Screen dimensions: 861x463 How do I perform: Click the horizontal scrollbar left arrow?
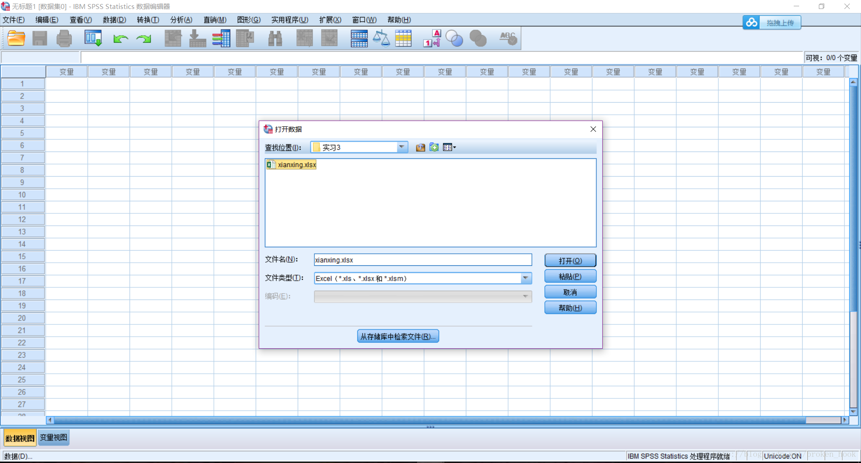click(x=50, y=420)
